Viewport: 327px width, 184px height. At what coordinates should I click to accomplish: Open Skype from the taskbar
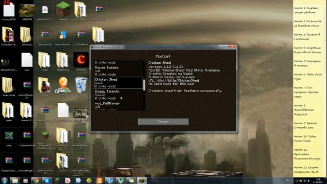coord(46,180)
